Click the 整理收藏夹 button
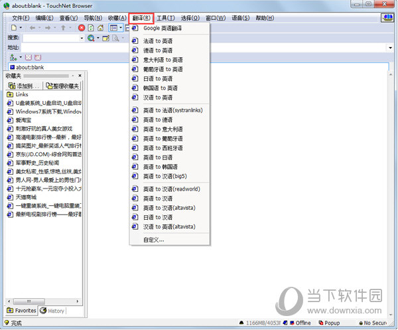Screen dimensions: 398x330 click(x=63, y=86)
